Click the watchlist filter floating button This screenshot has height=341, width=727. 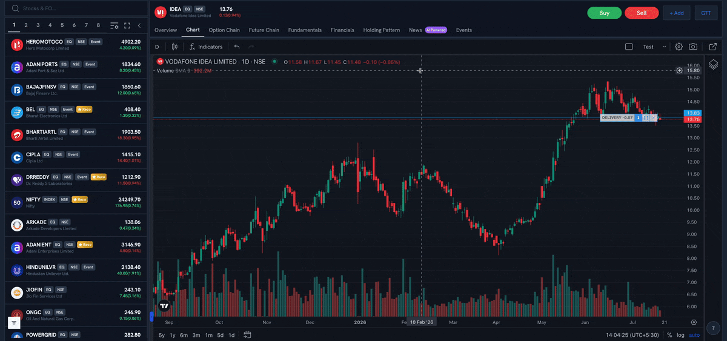15,323
